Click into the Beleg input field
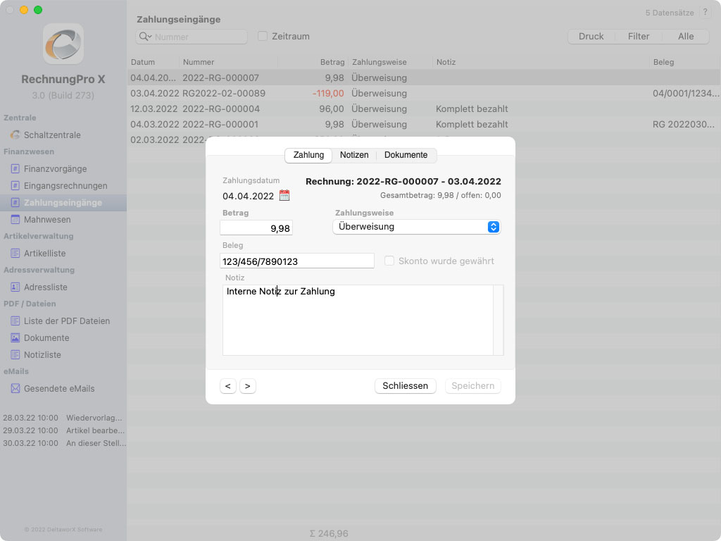Image resolution: width=721 pixels, height=541 pixels. 296,261
